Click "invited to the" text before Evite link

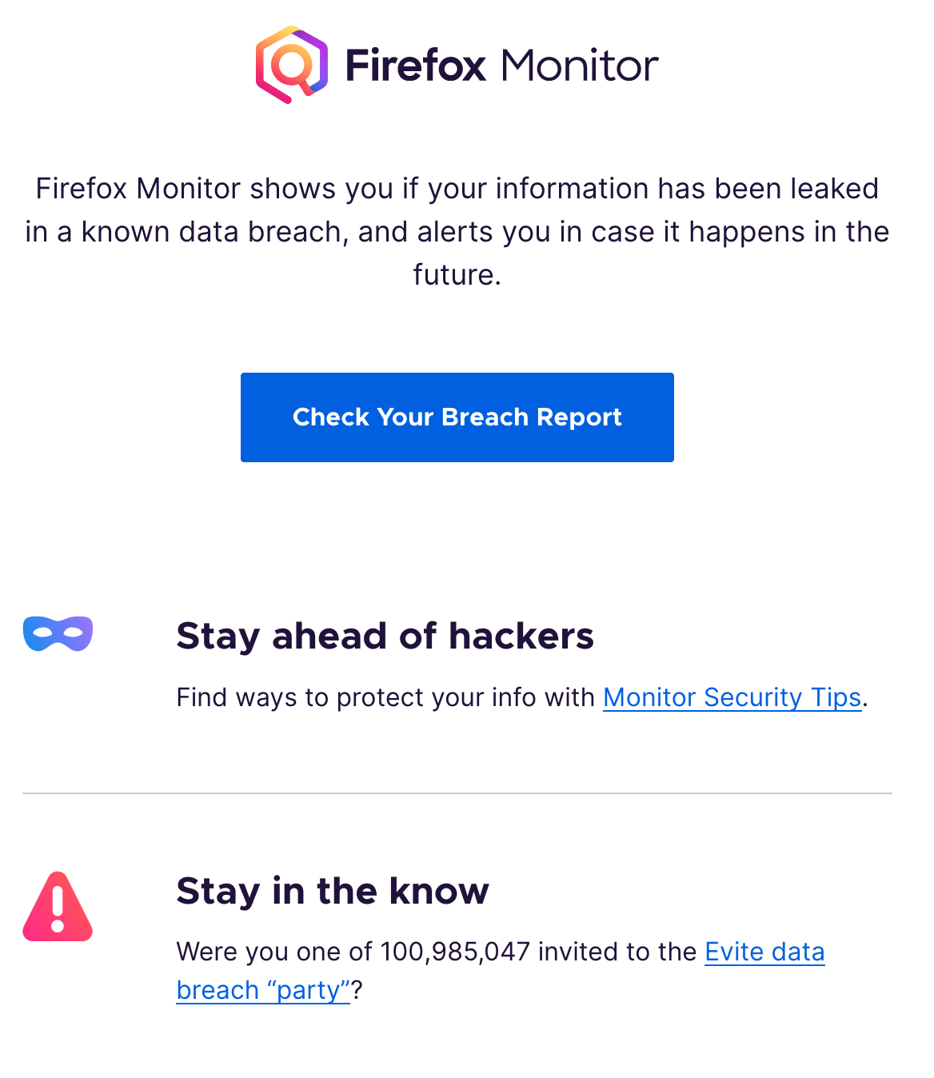[617, 952]
